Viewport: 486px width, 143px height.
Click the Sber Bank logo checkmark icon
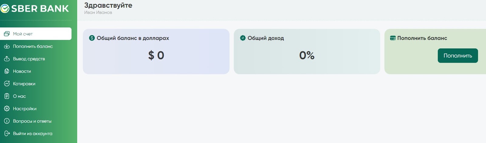pyautogui.click(x=5, y=8)
